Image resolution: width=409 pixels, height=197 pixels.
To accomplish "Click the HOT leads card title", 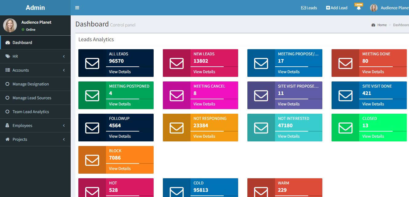I will pyautogui.click(x=113, y=183).
